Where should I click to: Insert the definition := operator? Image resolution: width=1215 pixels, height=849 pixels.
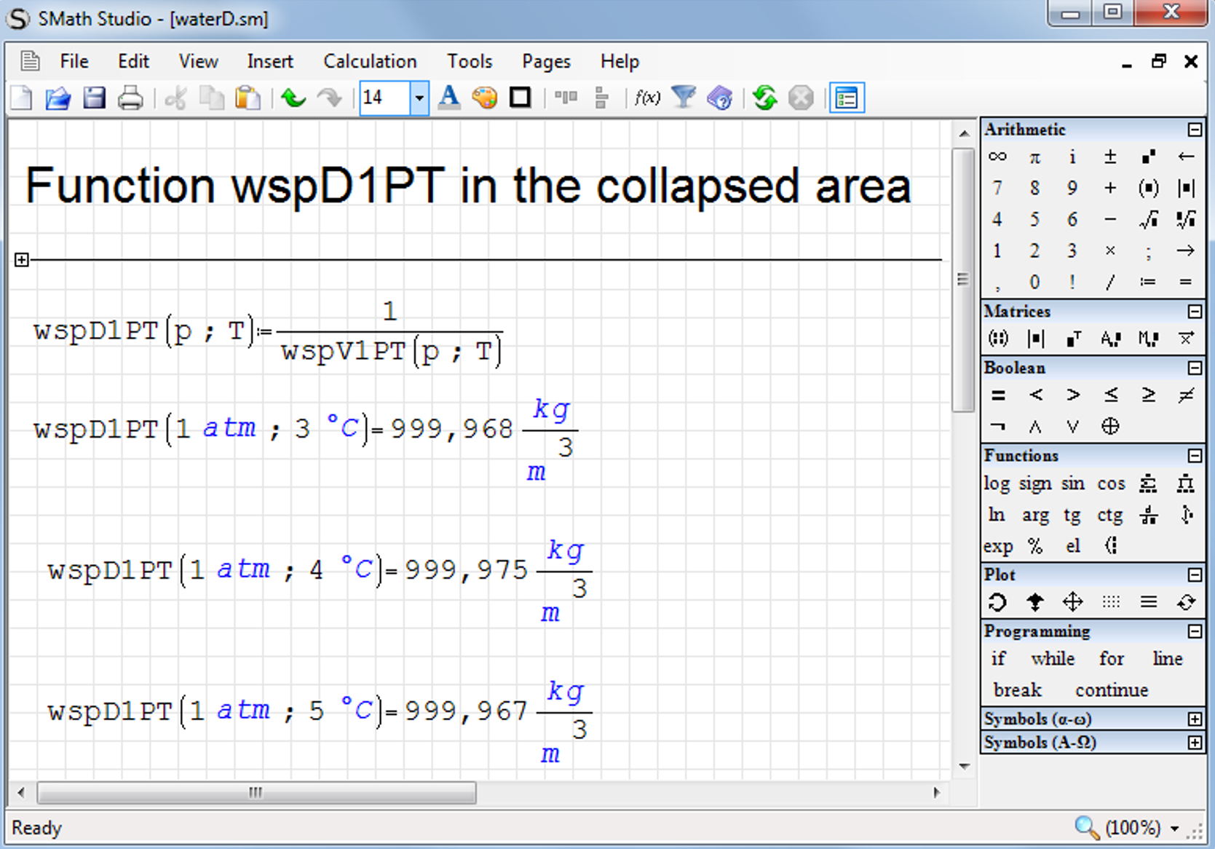[x=1148, y=282]
